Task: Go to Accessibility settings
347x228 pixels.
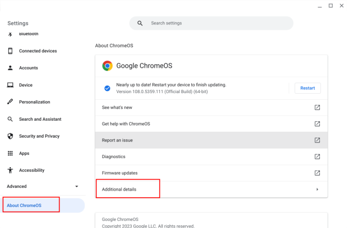Action: (x=31, y=170)
